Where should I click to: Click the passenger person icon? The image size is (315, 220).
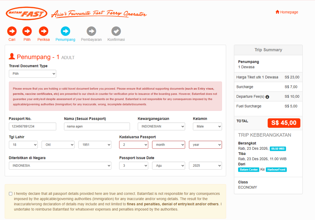pyautogui.click(x=12, y=57)
